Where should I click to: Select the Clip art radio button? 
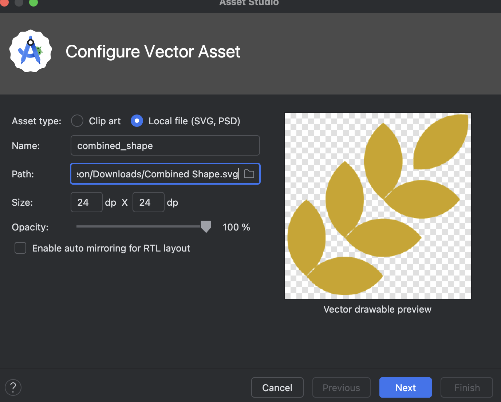click(x=77, y=121)
